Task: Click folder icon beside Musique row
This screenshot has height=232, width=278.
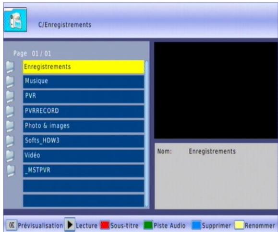Action: 10,82
